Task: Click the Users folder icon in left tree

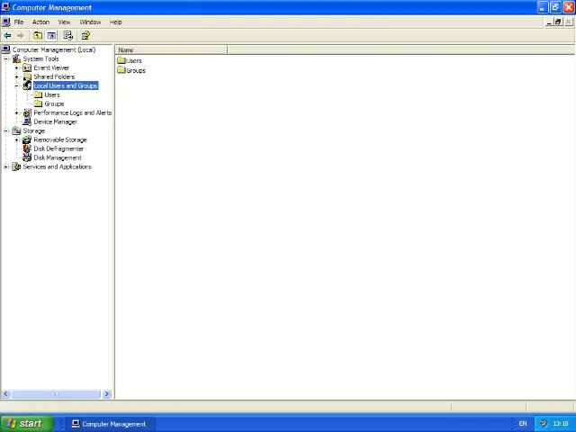Action: 38,94
